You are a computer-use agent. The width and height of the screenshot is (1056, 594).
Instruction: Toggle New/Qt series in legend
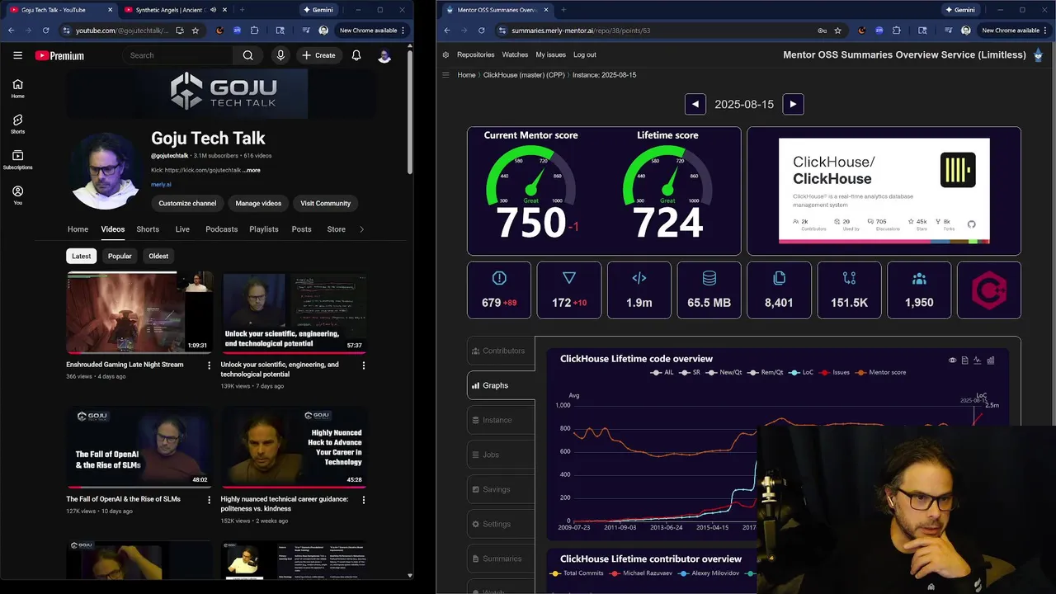click(724, 372)
